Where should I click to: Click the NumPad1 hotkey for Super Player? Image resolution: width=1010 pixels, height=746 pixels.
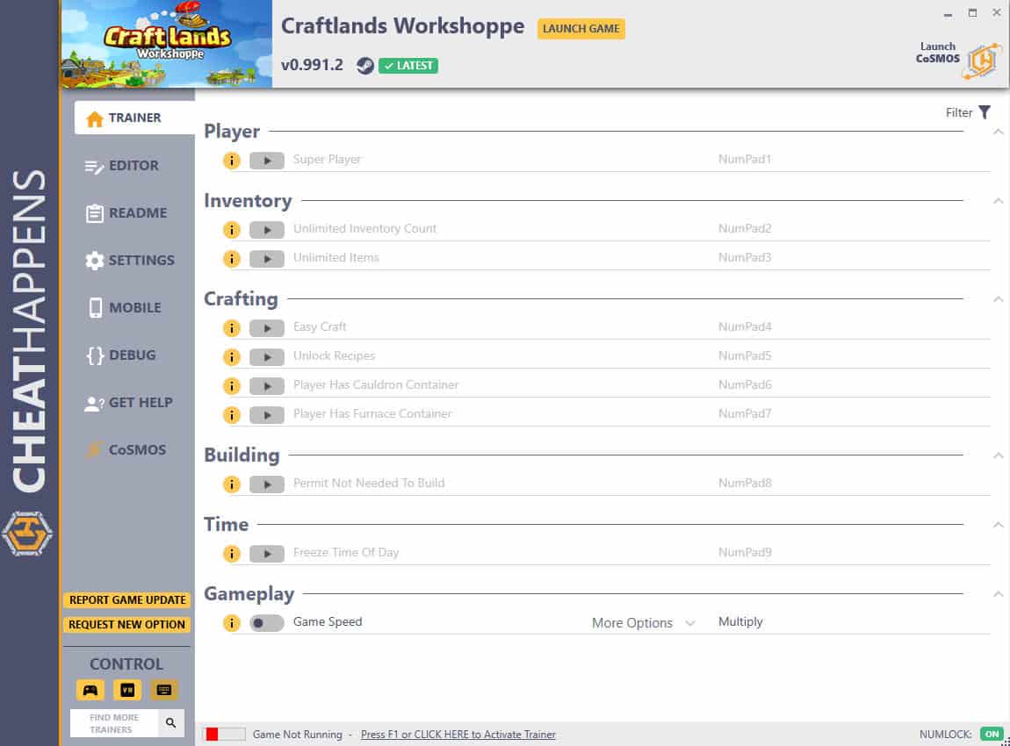pyautogui.click(x=745, y=159)
